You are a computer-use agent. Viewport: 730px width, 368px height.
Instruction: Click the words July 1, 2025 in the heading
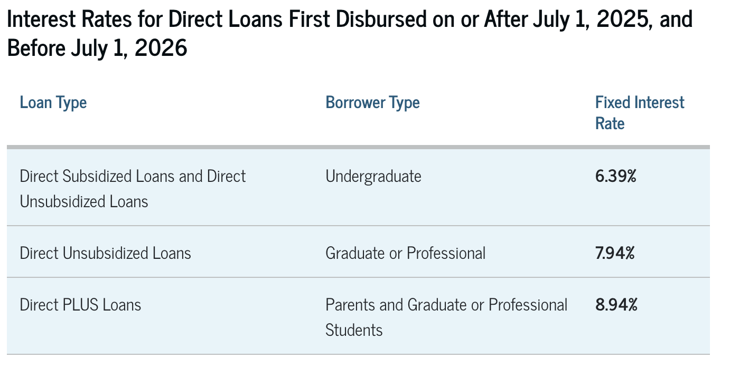(x=585, y=20)
